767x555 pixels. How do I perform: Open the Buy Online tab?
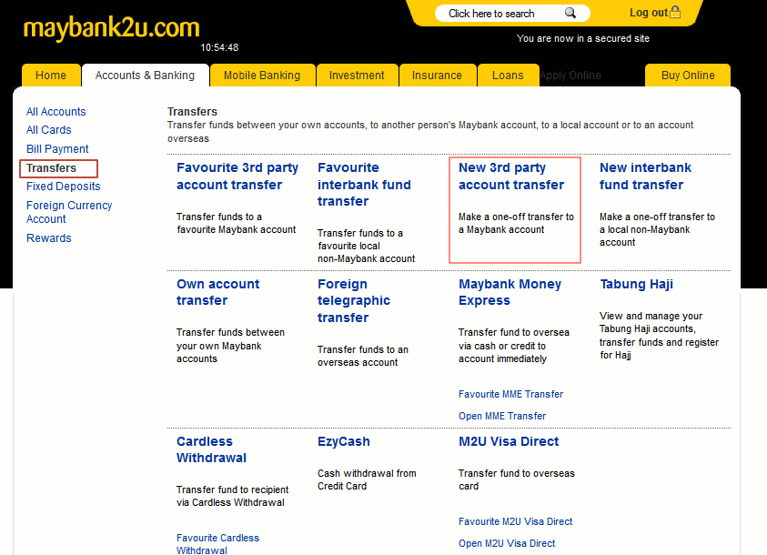tap(688, 76)
